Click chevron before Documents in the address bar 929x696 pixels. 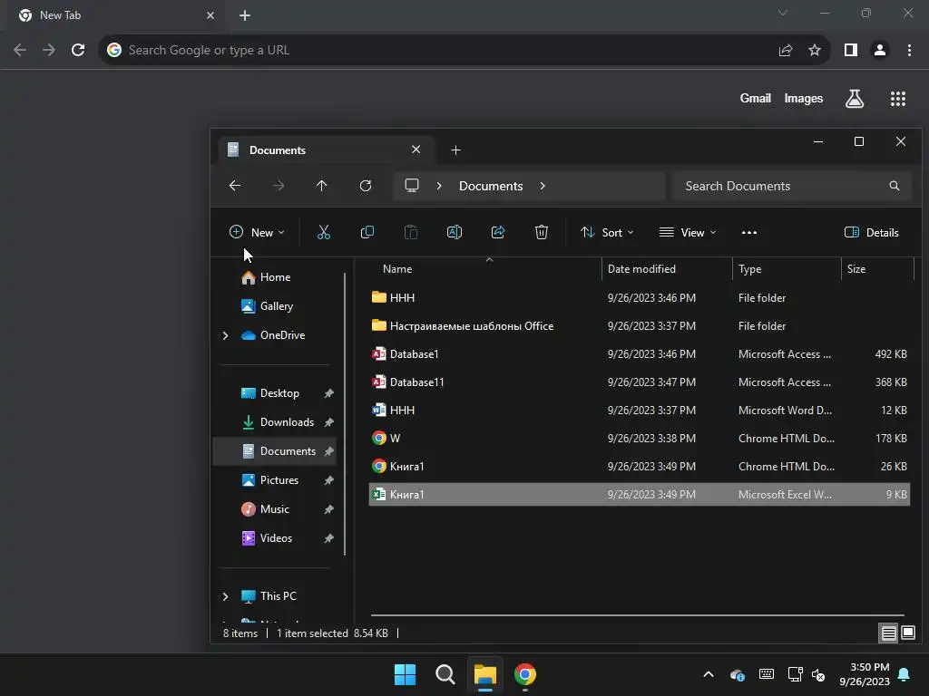(439, 186)
